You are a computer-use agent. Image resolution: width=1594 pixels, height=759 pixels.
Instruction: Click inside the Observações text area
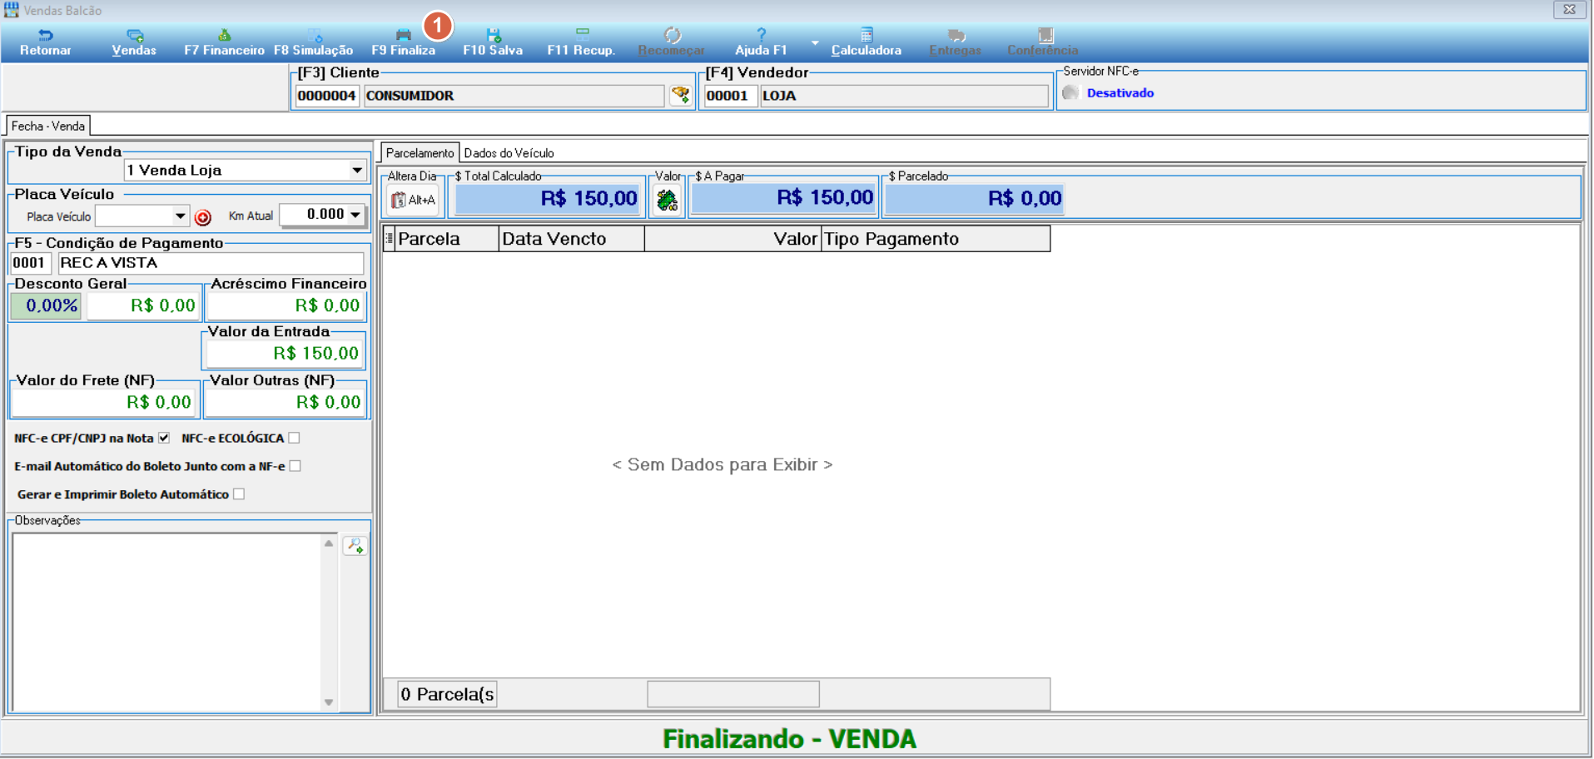pyautogui.click(x=166, y=623)
